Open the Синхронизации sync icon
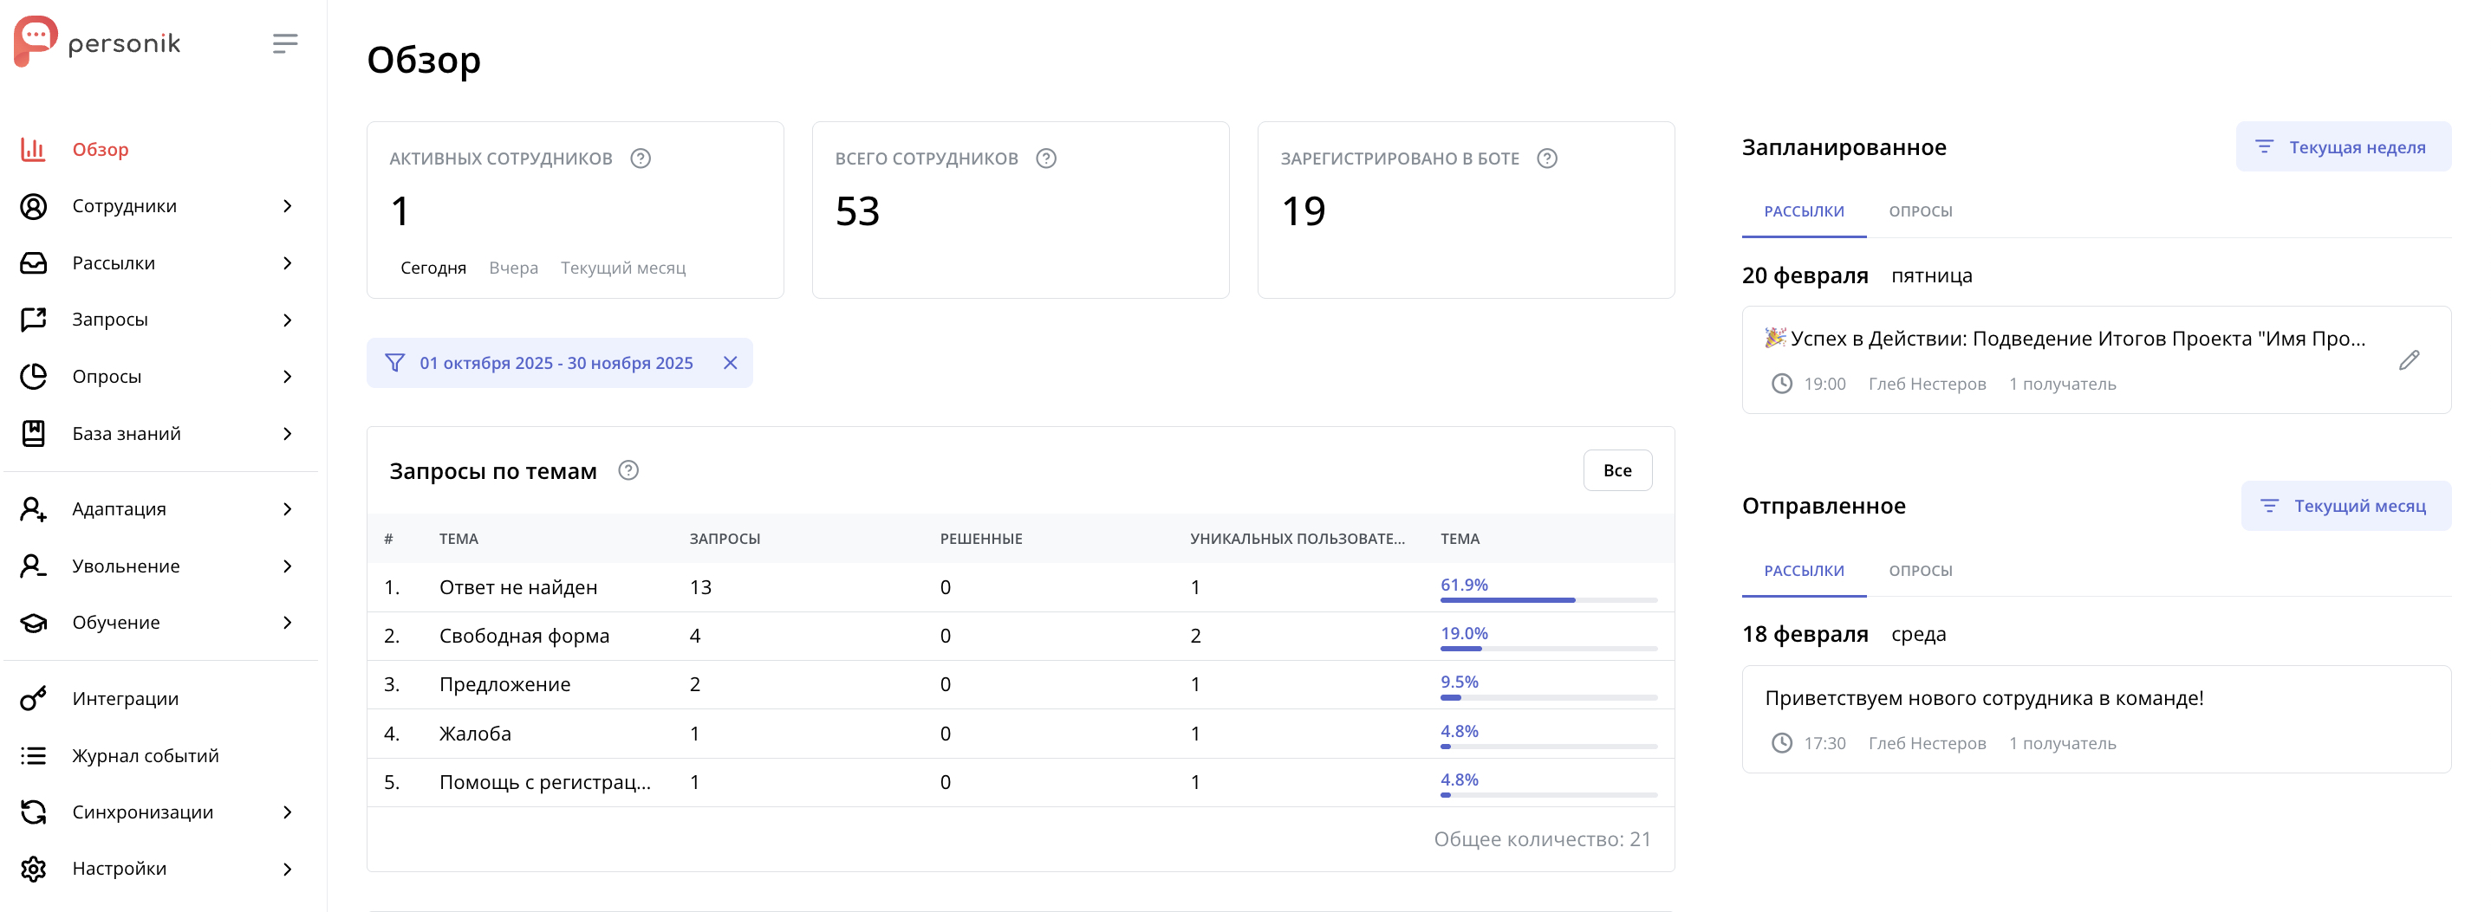 [35, 812]
